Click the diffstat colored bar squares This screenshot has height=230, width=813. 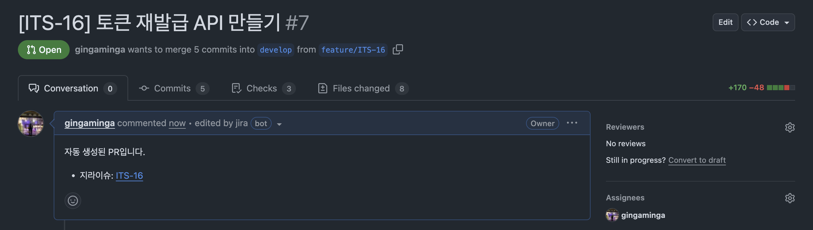point(781,88)
